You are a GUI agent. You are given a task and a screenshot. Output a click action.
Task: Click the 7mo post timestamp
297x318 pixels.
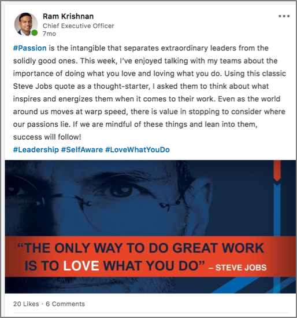(49, 34)
